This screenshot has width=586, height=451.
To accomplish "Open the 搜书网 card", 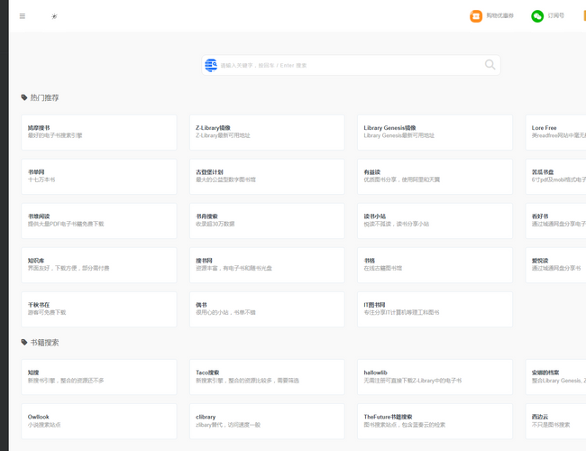I will 267,265.
